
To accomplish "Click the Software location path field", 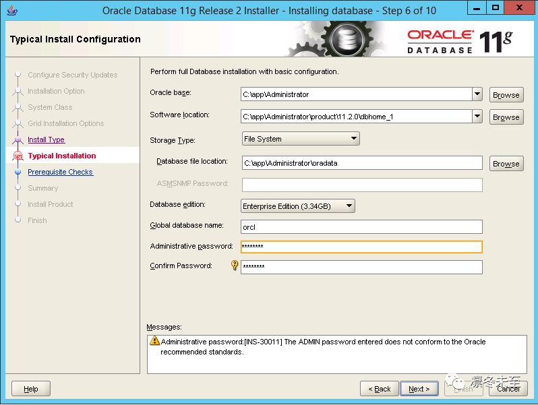I will tap(357, 117).
